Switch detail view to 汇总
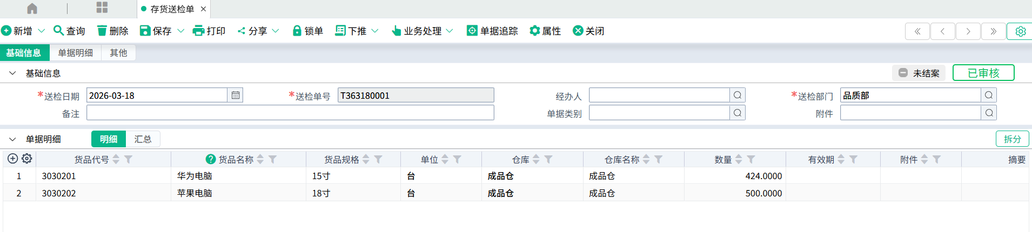 tap(143, 139)
